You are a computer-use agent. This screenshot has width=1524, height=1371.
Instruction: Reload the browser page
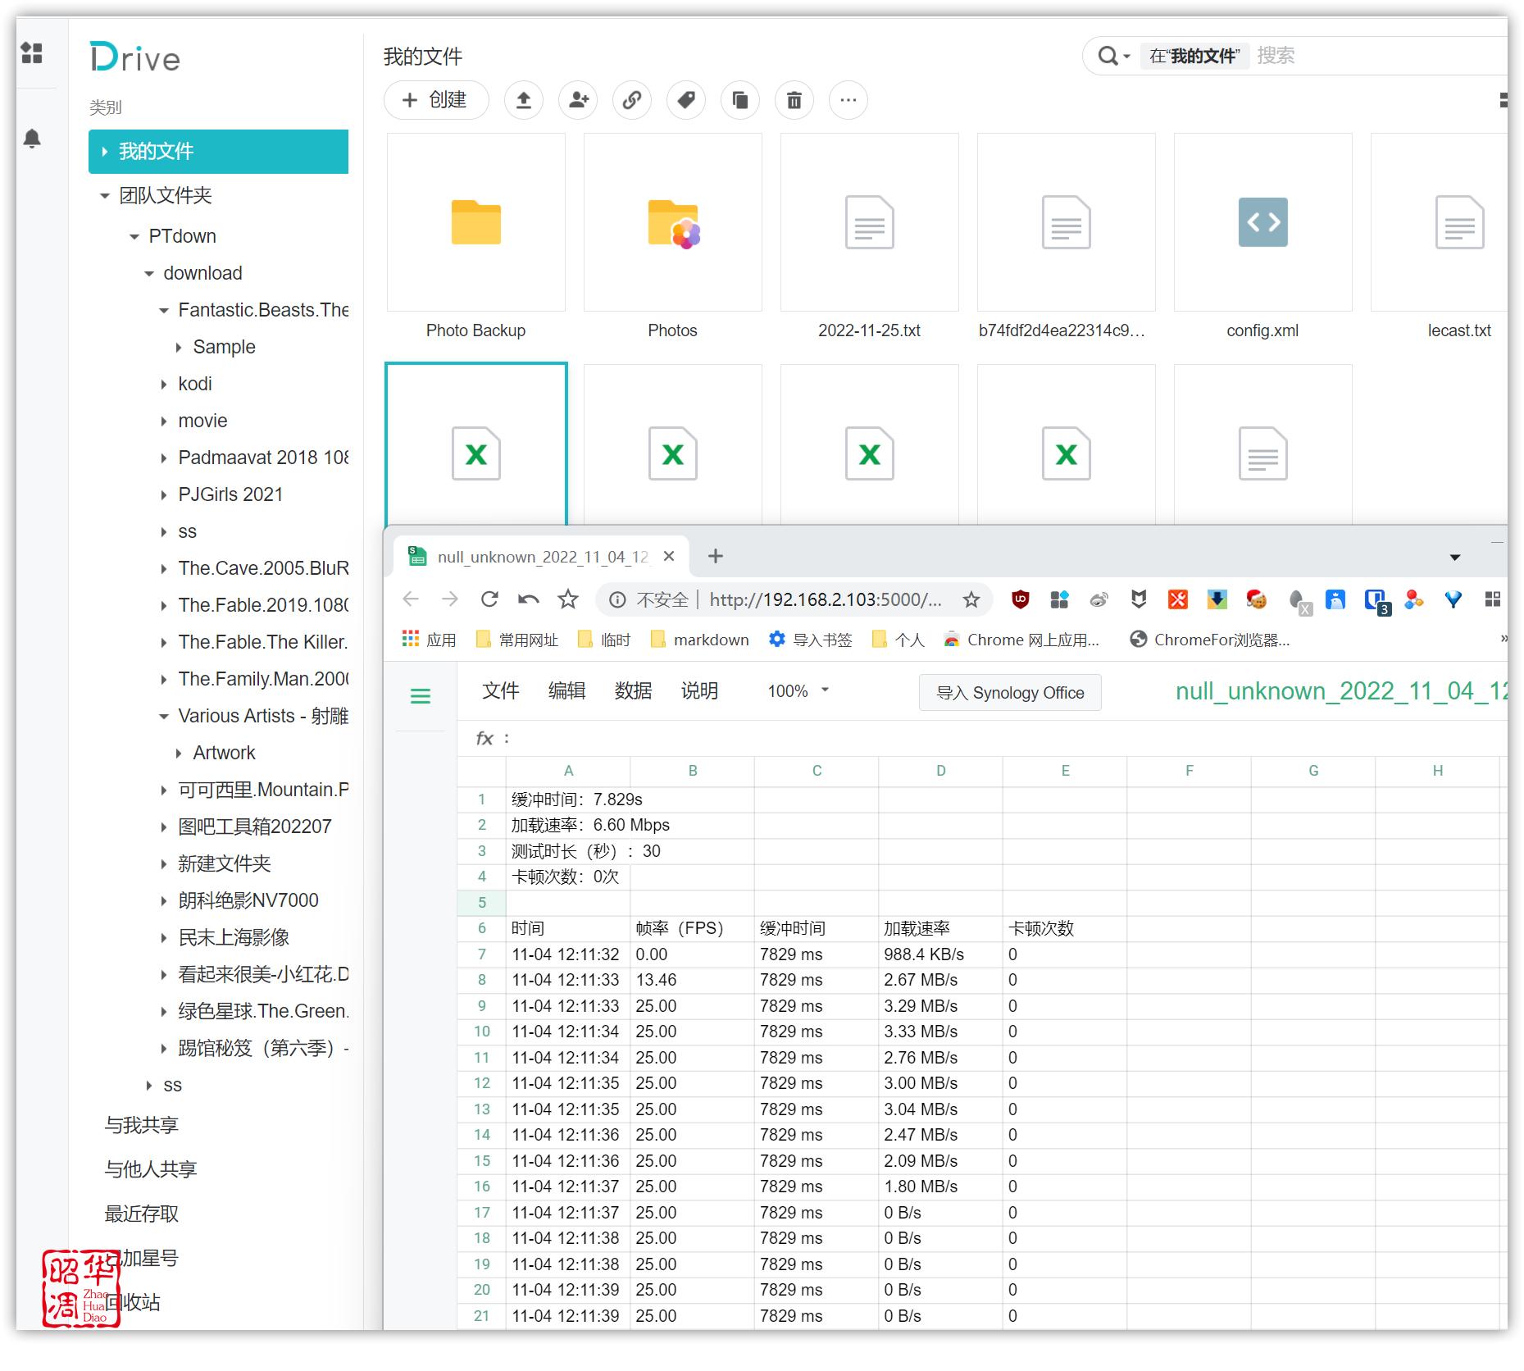(x=489, y=599)
